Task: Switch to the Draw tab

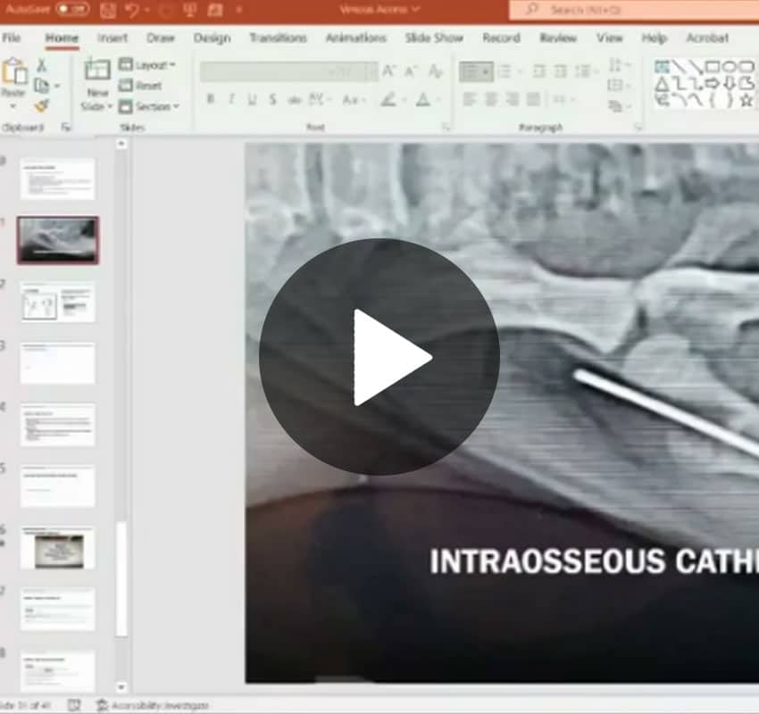Action: point(160,37)
